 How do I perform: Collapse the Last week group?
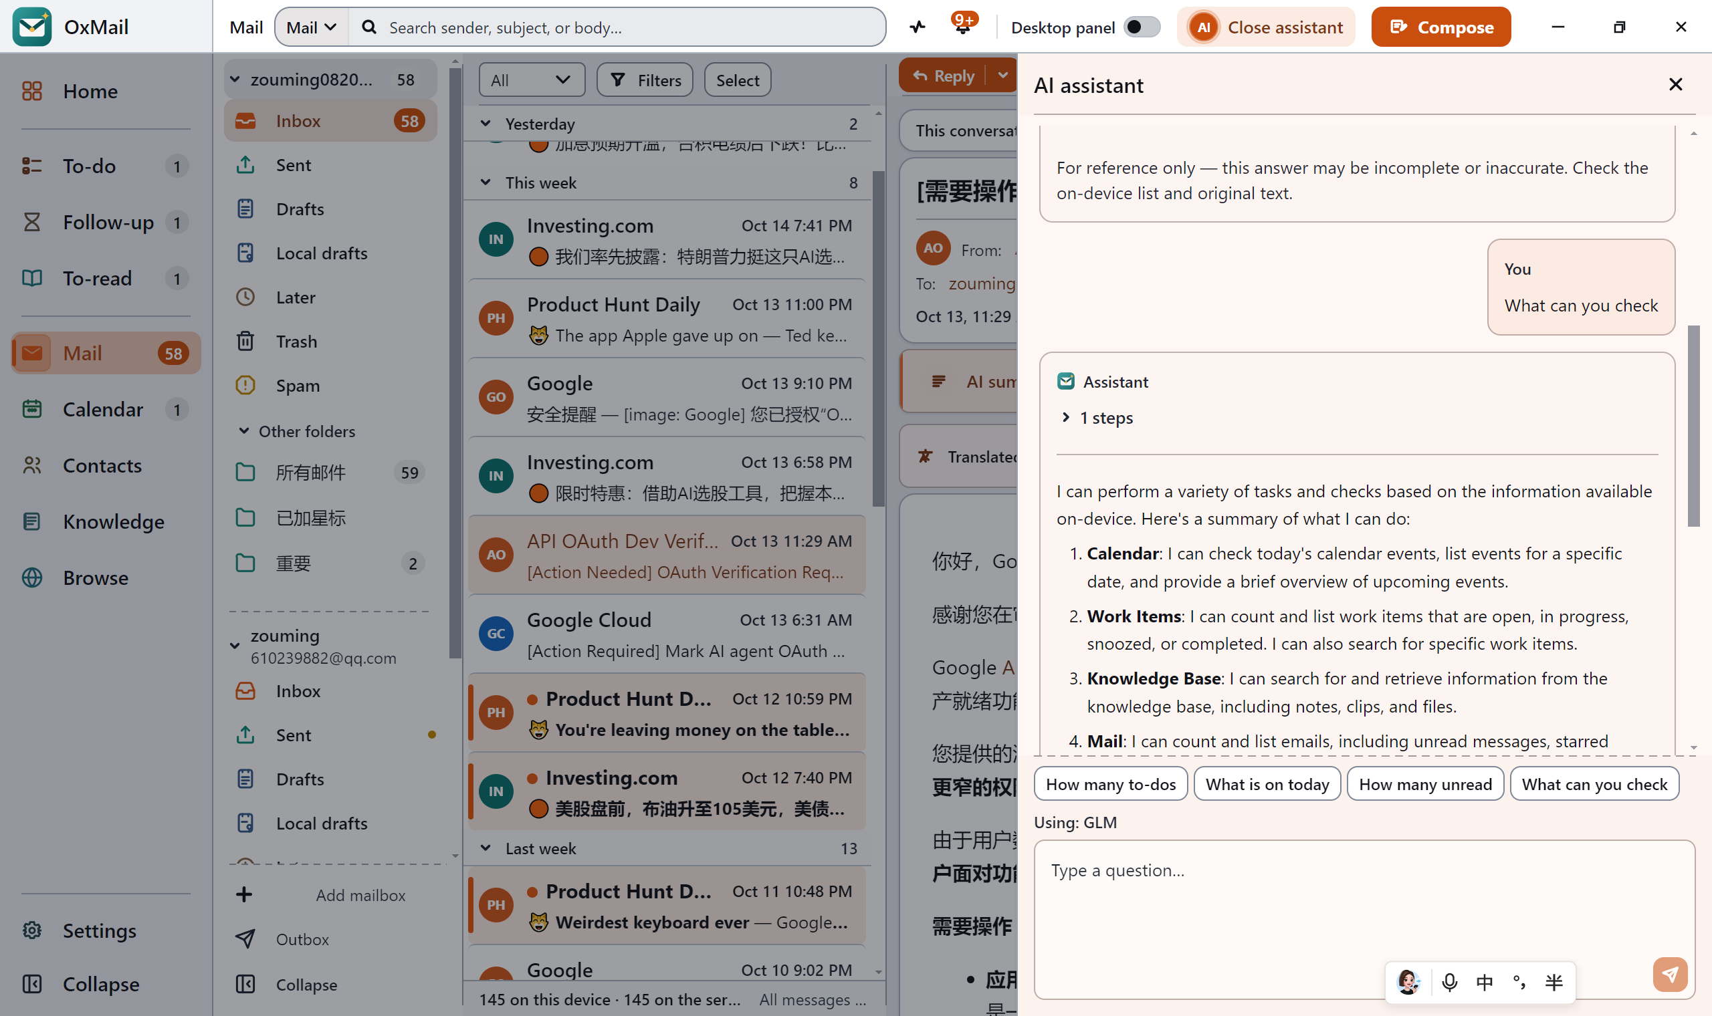point(486,848)
